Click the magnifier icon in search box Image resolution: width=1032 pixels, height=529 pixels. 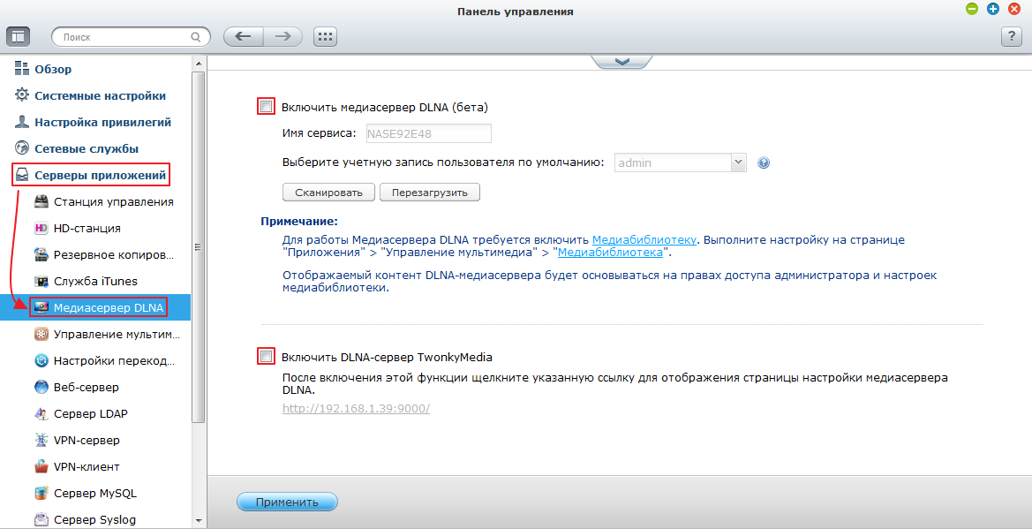pyautogui.click(x=195, y=37)
